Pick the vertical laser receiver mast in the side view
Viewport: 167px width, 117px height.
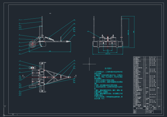point(42,26)
